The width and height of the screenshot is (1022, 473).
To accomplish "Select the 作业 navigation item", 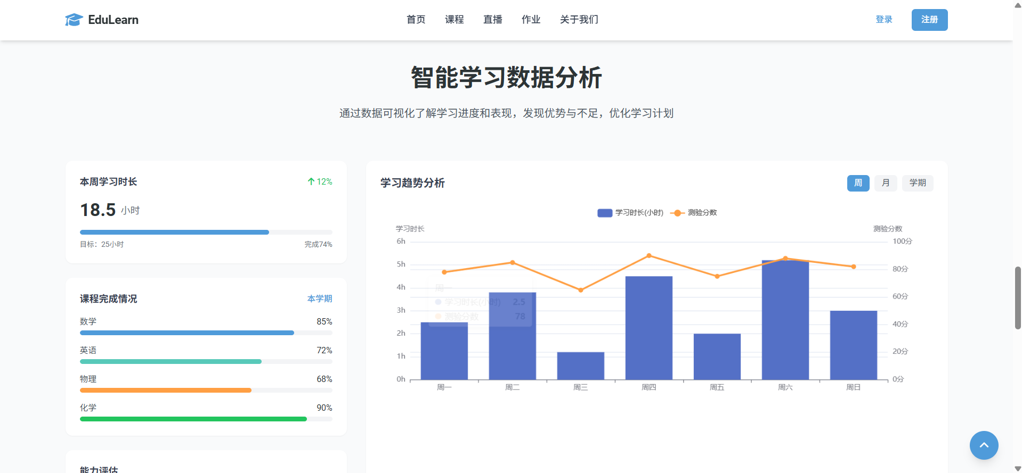I will click(531, 20).
